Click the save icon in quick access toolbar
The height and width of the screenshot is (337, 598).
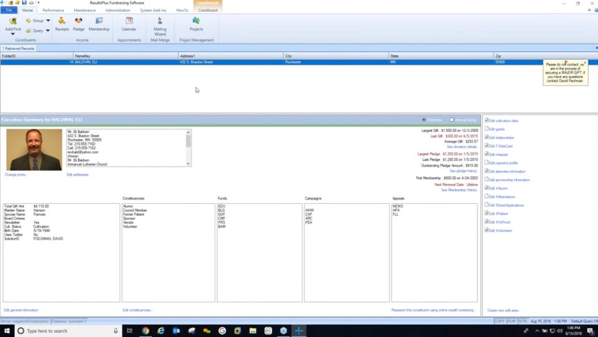24,2
